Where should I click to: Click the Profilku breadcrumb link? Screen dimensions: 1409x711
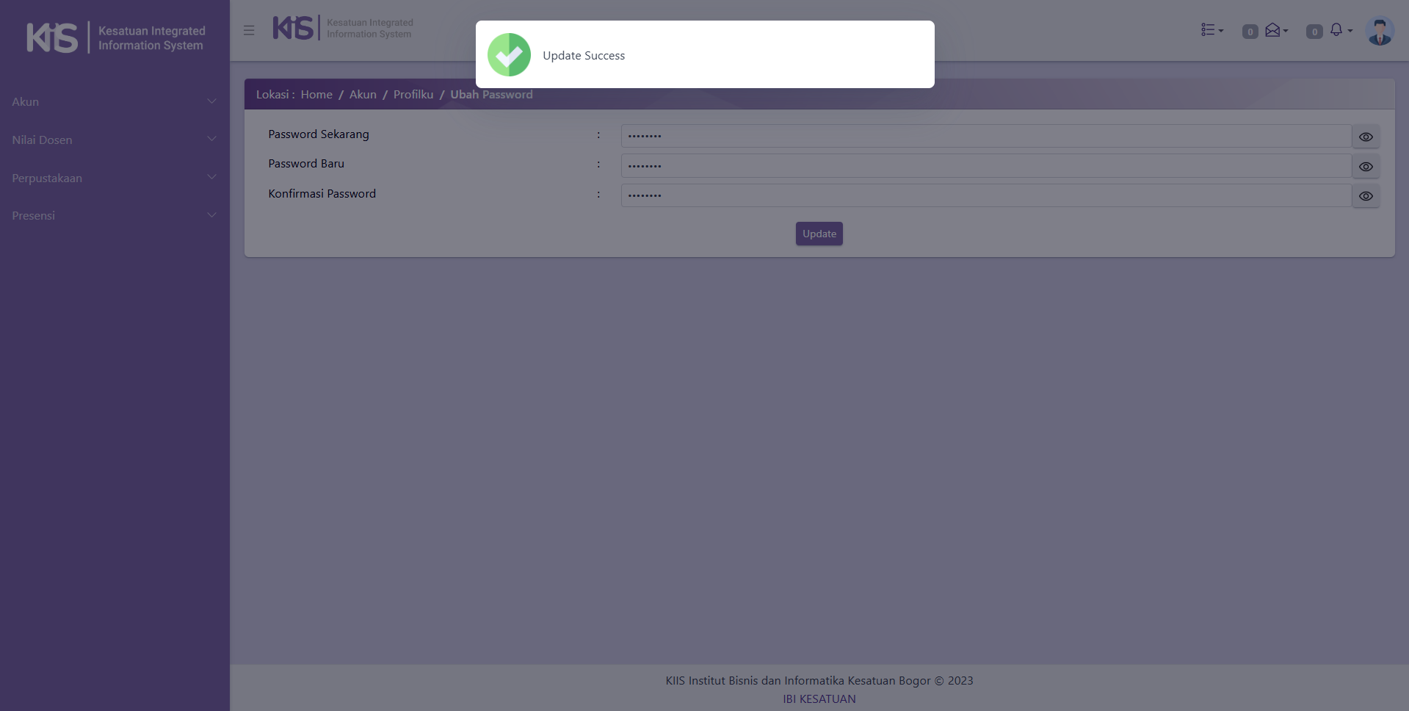pos(413,95)
